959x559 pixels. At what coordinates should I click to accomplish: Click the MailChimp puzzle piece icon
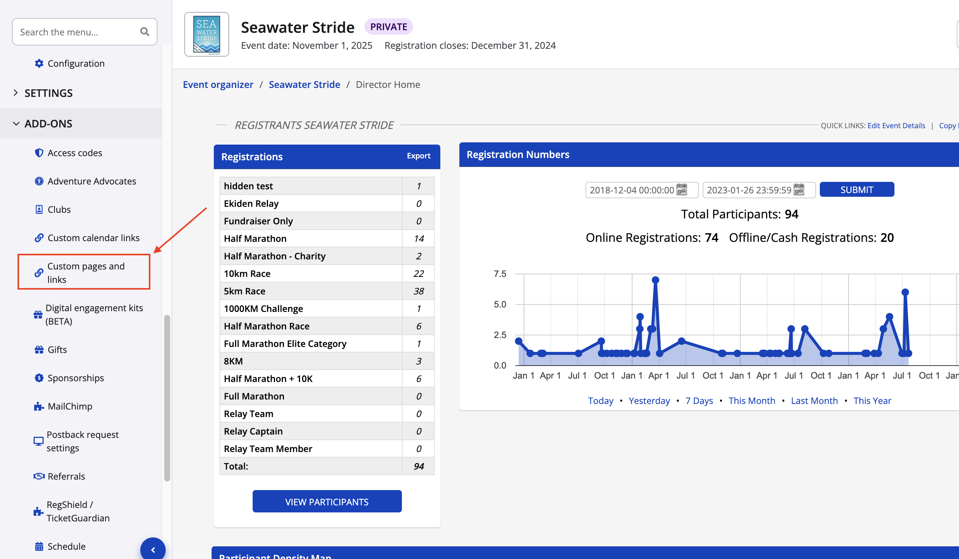click(39, 406)
